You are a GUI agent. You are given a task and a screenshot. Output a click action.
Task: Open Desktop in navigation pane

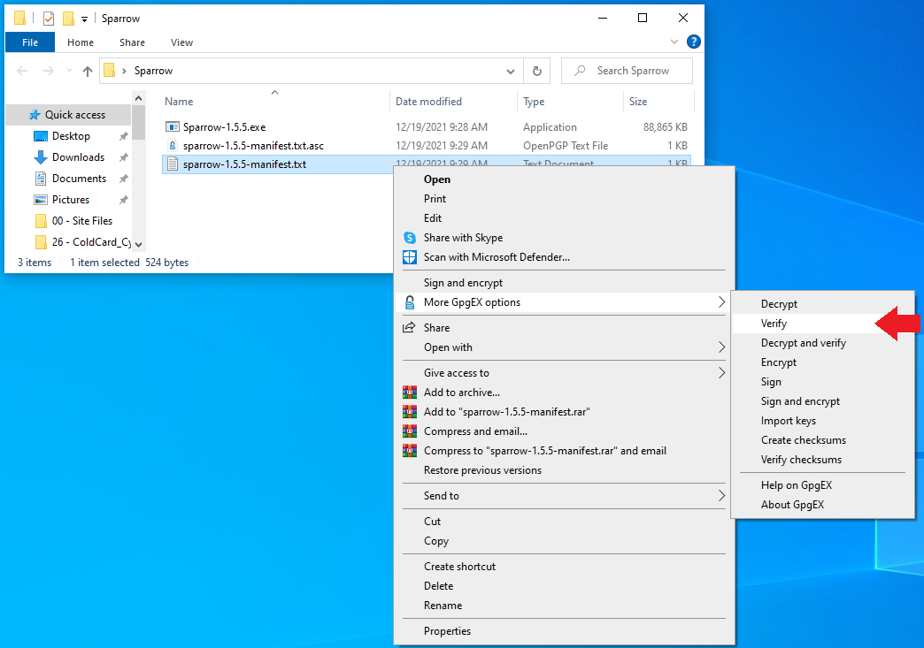coord(71,136)
